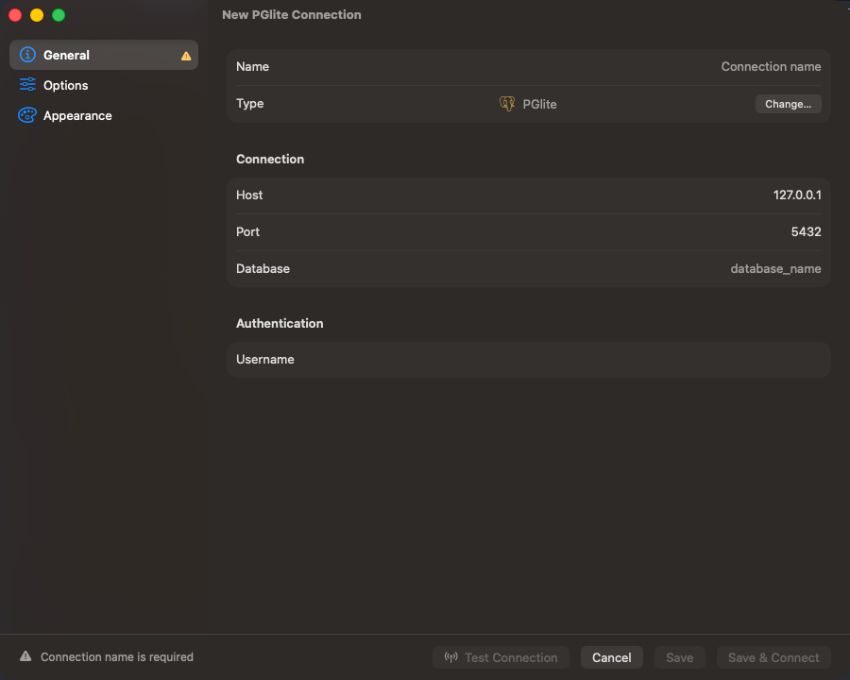Click the Save button
The width and height of the screenshot is (850, 680).
[x=679, y=657]
